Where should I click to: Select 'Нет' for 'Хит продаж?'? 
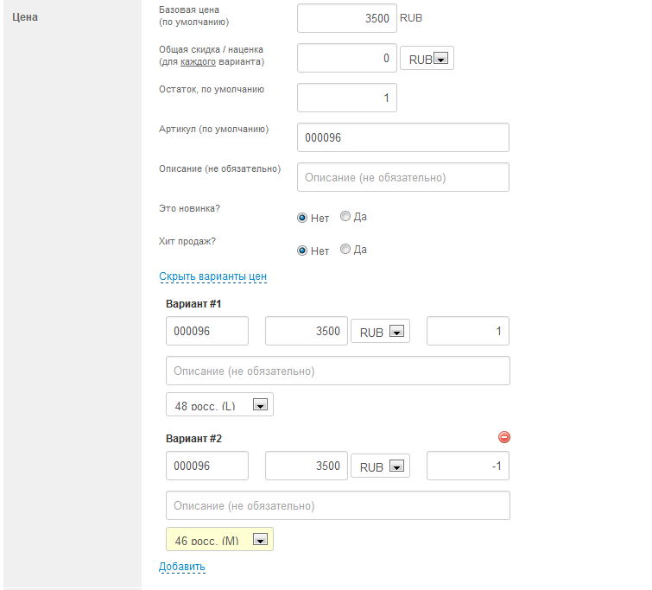point(302,251)
